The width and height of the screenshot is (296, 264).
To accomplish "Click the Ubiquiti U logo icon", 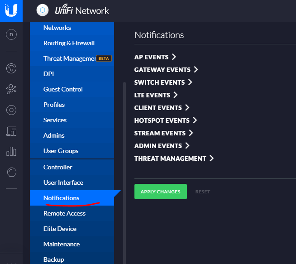I will 11,11.
